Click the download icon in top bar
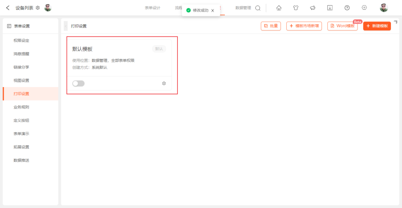Viewport: 402px width, 208px height. [330, 8]
